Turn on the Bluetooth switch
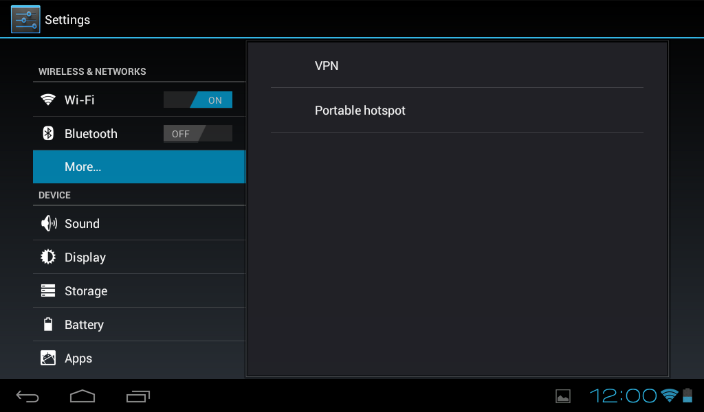704x412 pixels. coord(198,134)
